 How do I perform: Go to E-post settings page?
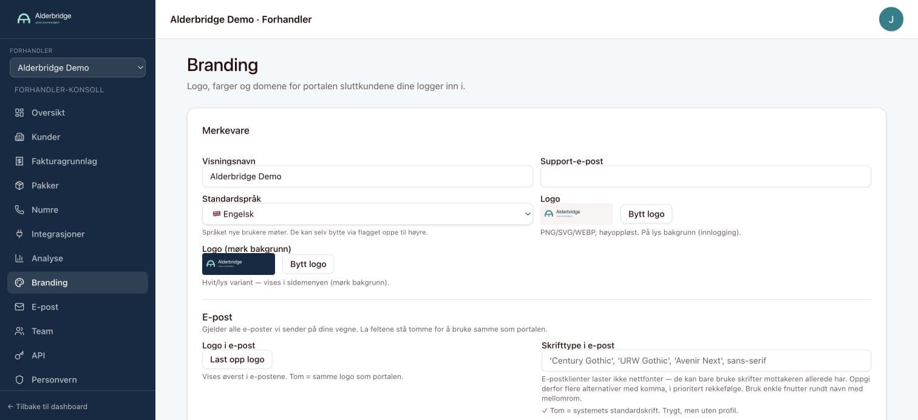point(78,307)
